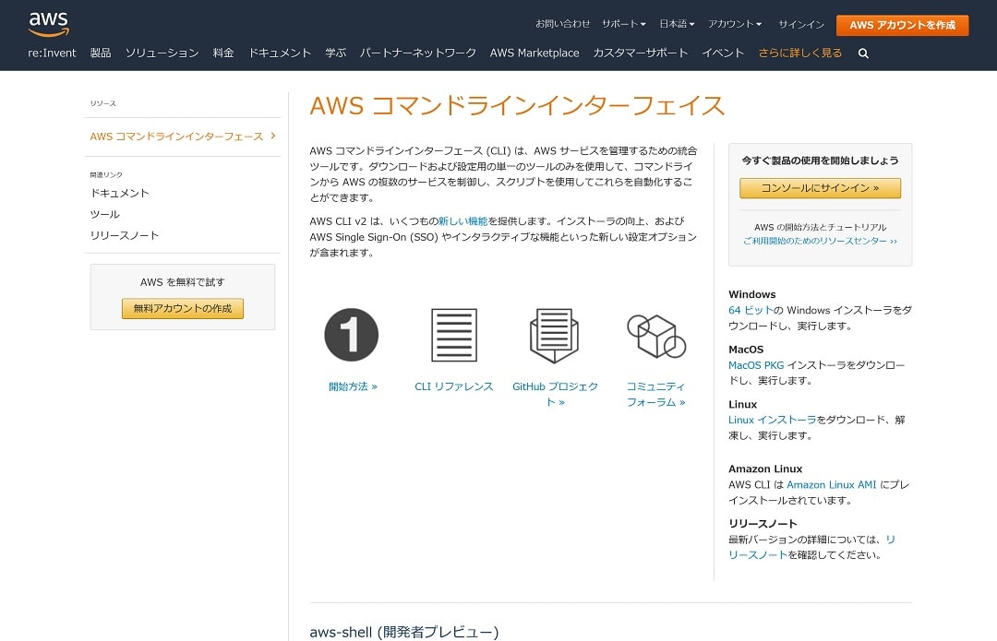Screen dimensions: 997x641
Task: Click the 新しい機能 link
Action: coord(462,221)
